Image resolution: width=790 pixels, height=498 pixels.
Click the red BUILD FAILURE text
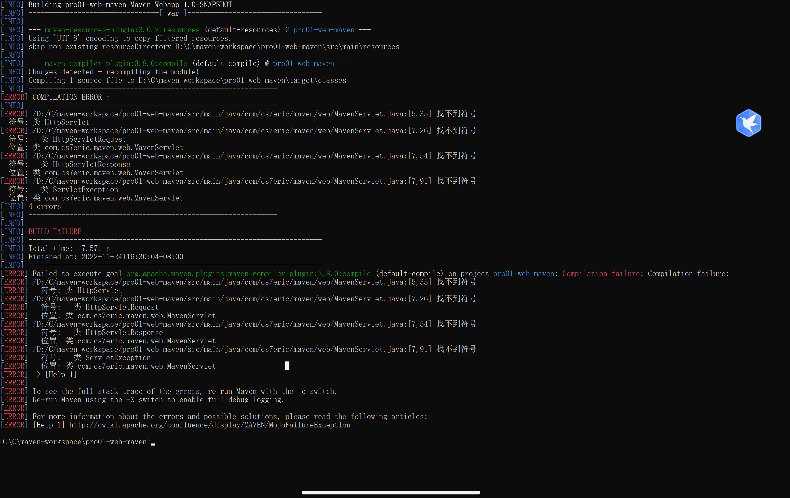tap(55, 232)
